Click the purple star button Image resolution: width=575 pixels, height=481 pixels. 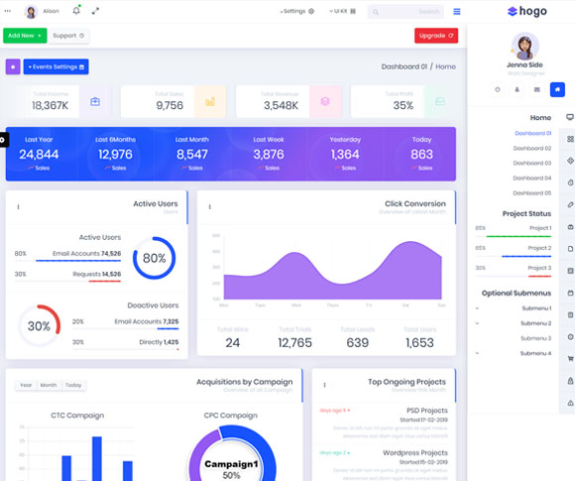pos(13,66)
